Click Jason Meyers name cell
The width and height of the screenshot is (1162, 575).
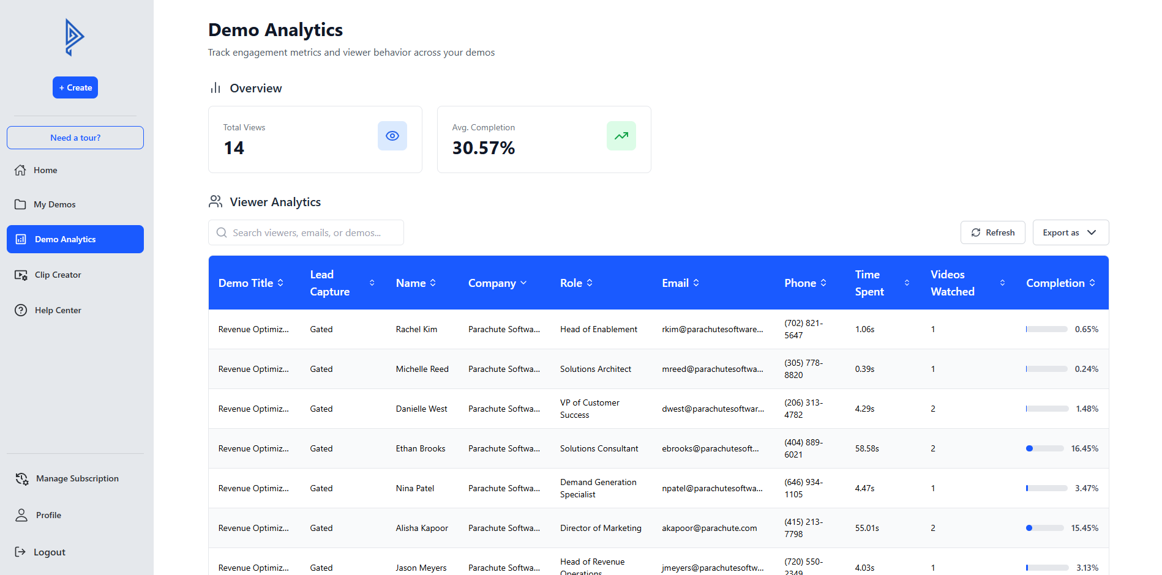point(421,568)
